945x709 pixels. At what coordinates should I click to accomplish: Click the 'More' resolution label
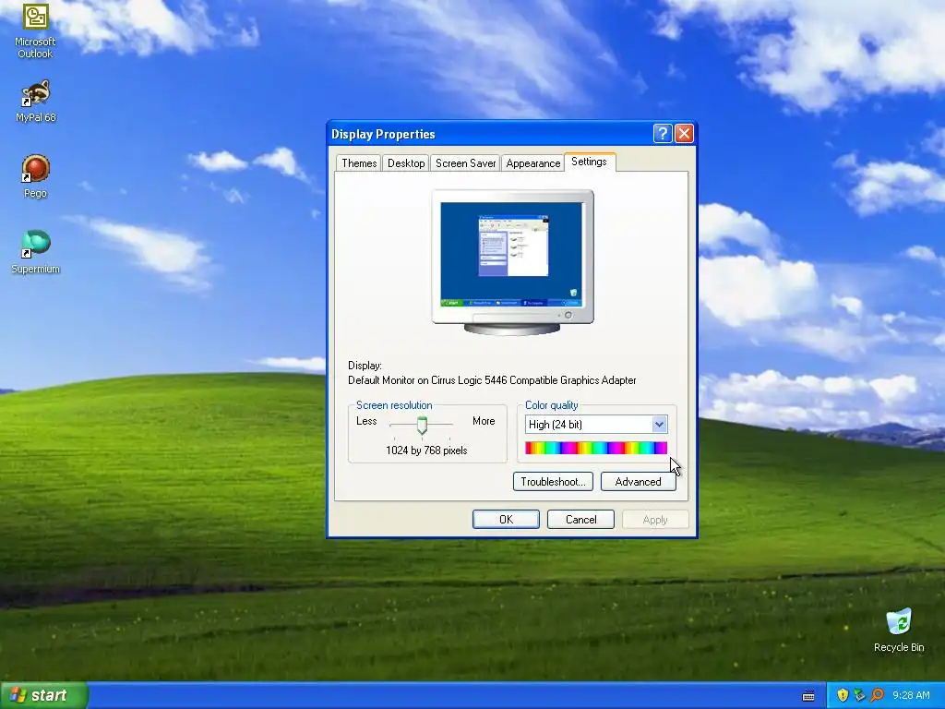[484, 421]
